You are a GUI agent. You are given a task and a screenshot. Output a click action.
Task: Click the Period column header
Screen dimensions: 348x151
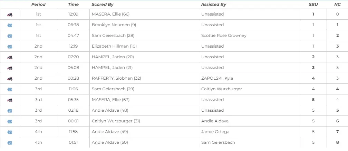tap(38, 4)
